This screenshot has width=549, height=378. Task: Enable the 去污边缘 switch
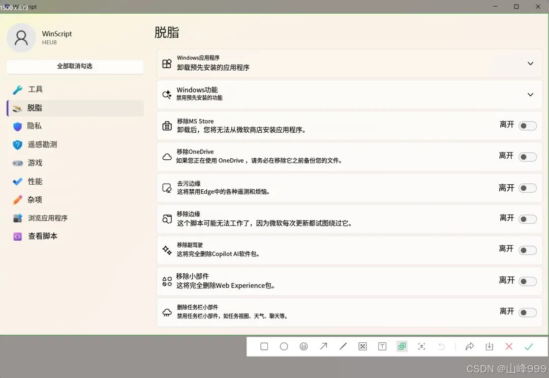528,188
